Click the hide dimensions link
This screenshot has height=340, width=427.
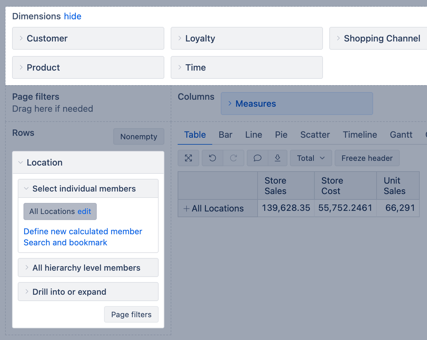coord(73,16)
